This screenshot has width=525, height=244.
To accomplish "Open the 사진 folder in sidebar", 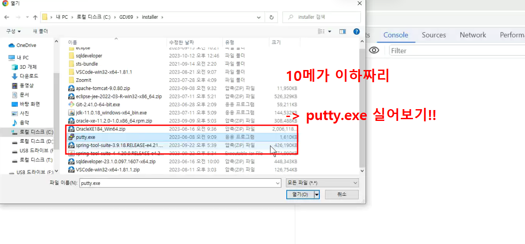I will (x=24, y=113).
